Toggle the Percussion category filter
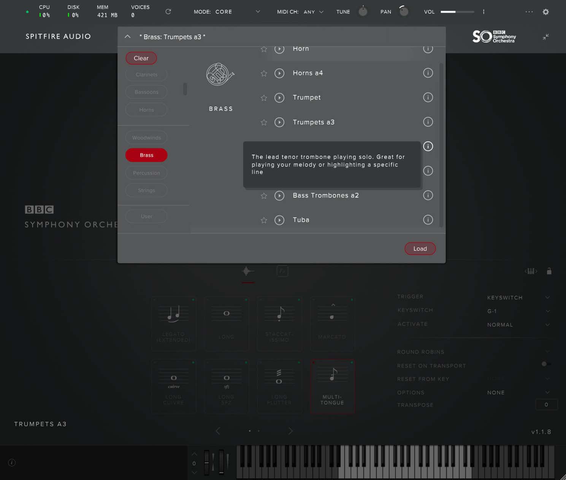This screenshot has height=480, width=566. [146, 173]
